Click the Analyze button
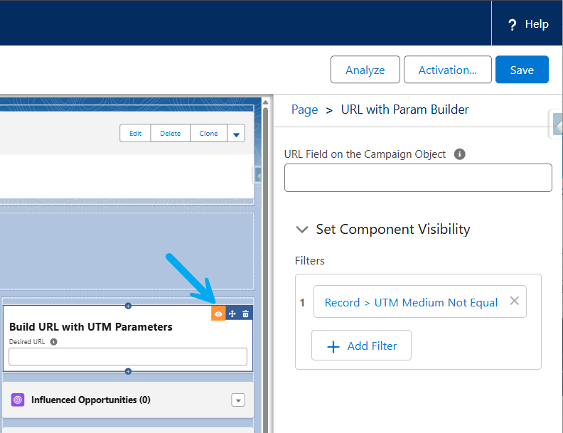The width and height of the screenshot is (563, 433). coord(365,70)
